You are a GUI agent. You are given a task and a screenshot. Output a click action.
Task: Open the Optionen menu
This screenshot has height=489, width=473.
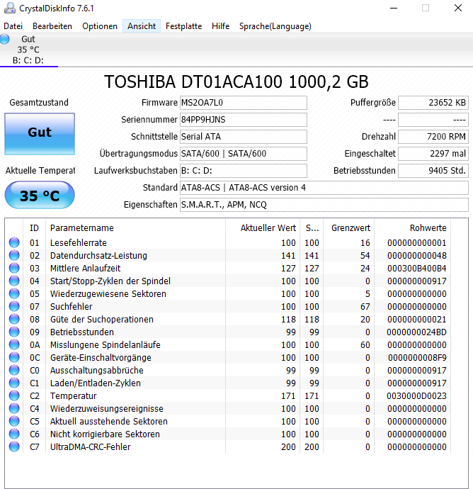pos(100,26)
